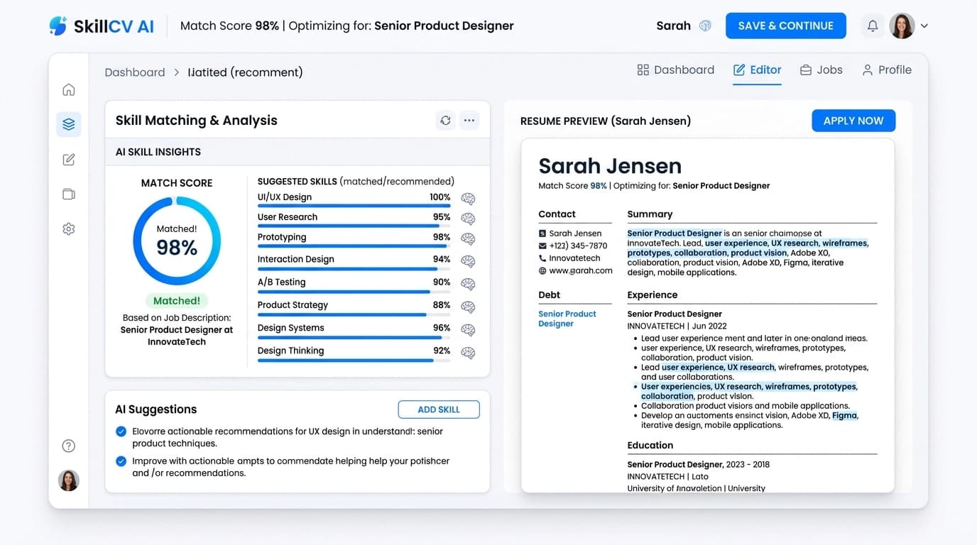
Task: Select the Home icon in the sidebar
Action: pyautogui.click(x=68, y=89)
